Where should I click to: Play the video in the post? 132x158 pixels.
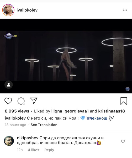pos(66,56)
